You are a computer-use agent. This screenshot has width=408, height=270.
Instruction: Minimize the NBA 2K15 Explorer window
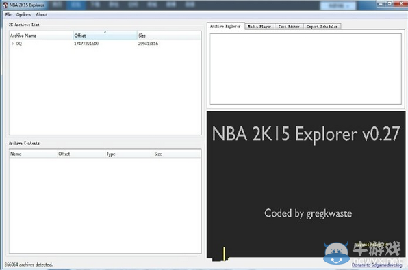click(x=381, y=3)
